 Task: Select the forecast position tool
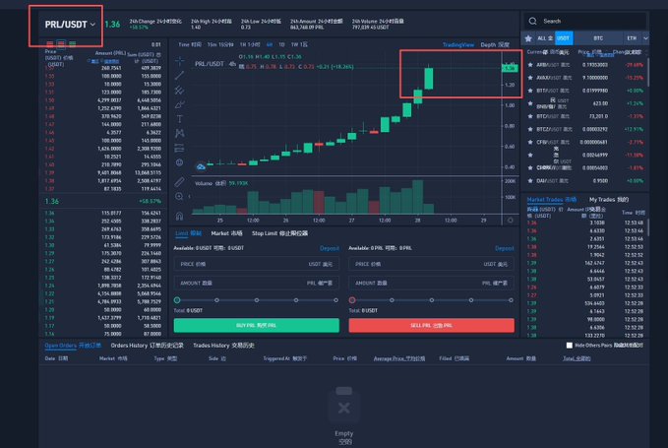(179, 148)
